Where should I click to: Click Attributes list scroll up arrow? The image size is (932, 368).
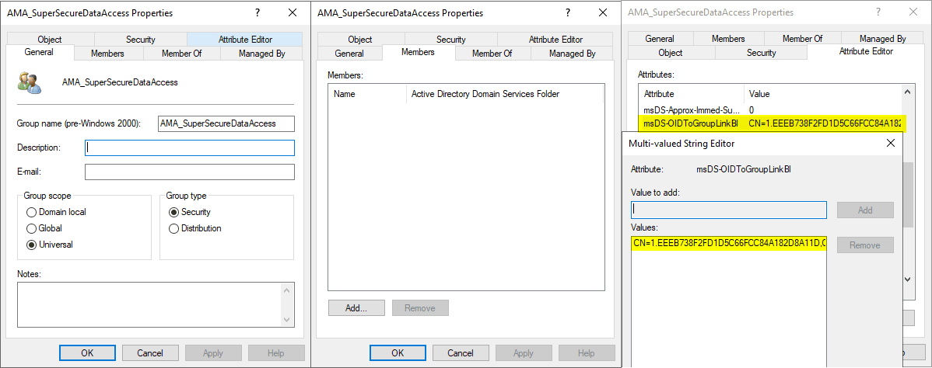click(906, 92)
